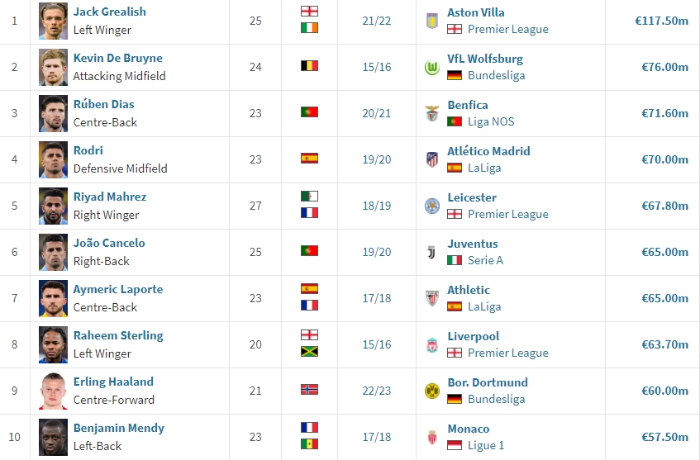Click Riyad Mahrez's portrait thumbnail
The height and width of the screenshot is (460, 700).
coord(53,206)
